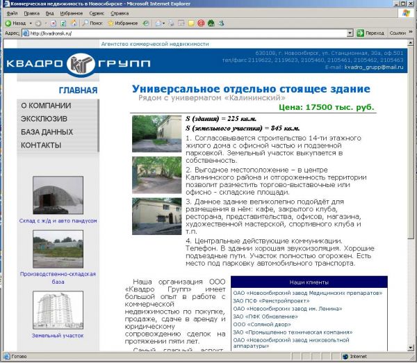The image size is (417, 363).
Task: Click the high-rise building sketch thumbnail
Action: pos(58,310)
